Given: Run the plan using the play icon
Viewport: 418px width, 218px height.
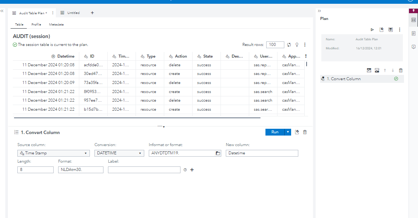Looking at the screenshot, I should click(x=372, y=29).
